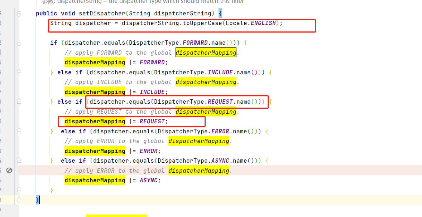This screenshot has height=217, width=422.
Task: Click the fold end marker beside the method's closing brace
Action: [x=19, y=199]
